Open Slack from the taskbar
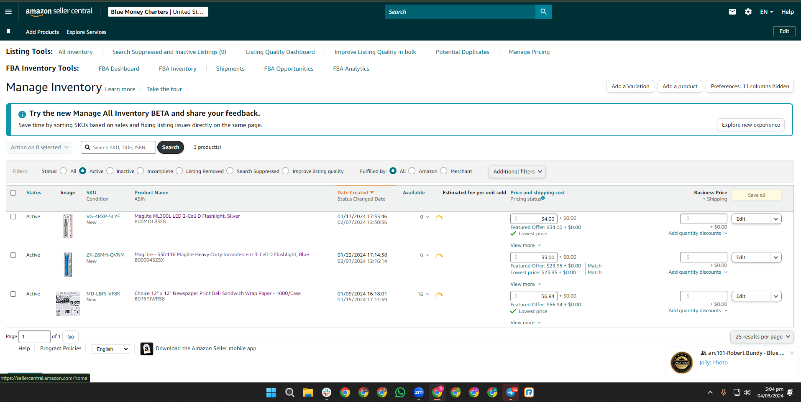The height and width of the screenshot is (402, 801). [327, 392]
